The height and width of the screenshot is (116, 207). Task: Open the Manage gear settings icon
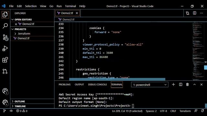click(x=5, y=102)
